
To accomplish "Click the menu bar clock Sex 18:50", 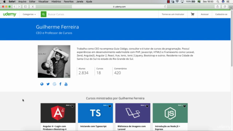I will [x=208, y=1].
